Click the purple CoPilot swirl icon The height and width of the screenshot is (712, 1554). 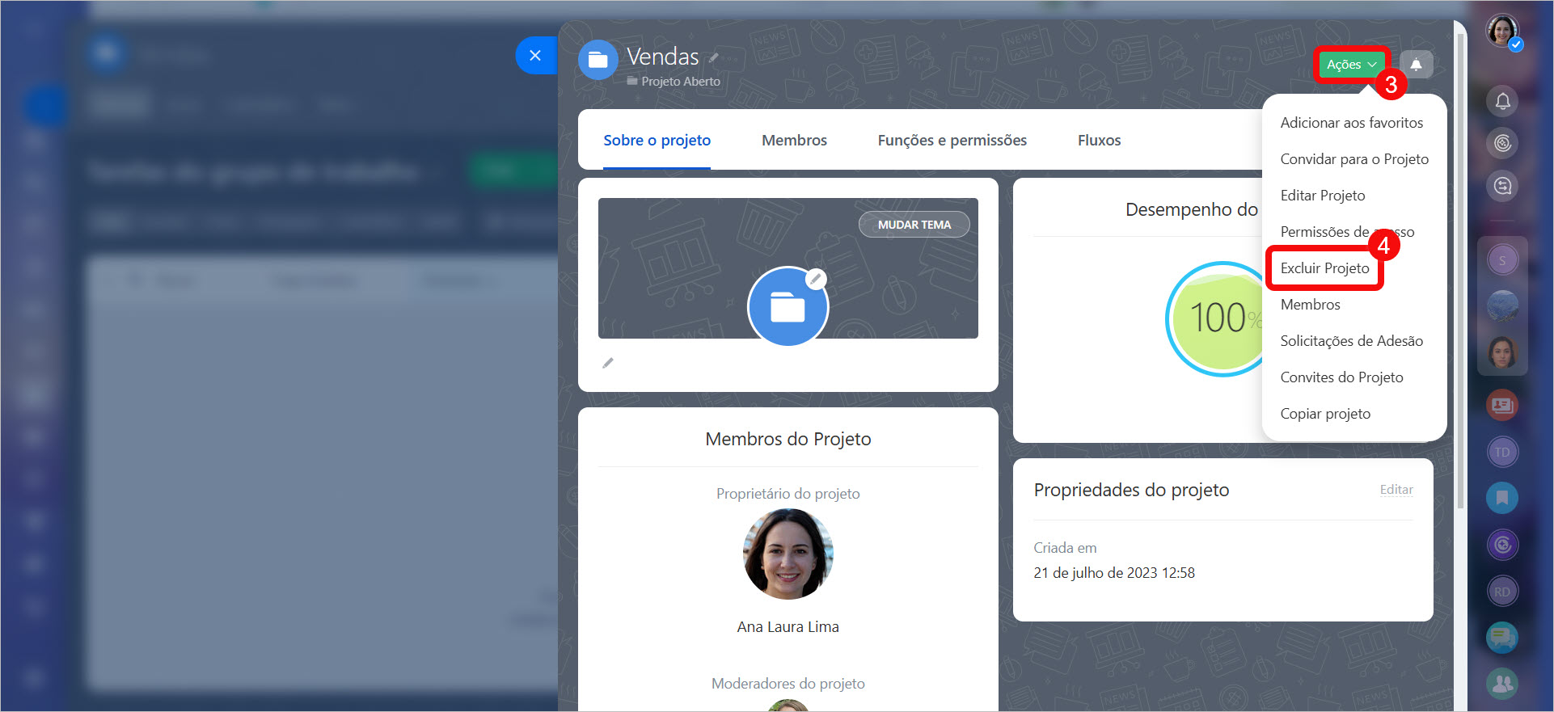tap(1502, 545)
